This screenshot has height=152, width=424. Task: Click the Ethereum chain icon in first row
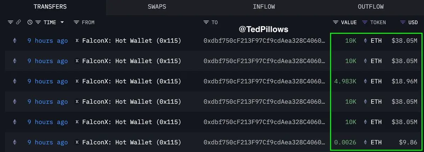(x=14, y=40)
